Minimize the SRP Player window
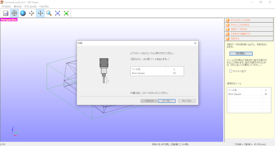Viewport: 275px width, 146px height. [252, 2]
